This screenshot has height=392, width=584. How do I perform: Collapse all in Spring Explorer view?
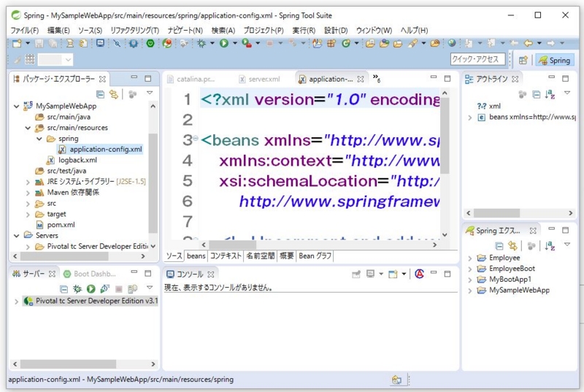pyautogui.click(x=499, y=246)
